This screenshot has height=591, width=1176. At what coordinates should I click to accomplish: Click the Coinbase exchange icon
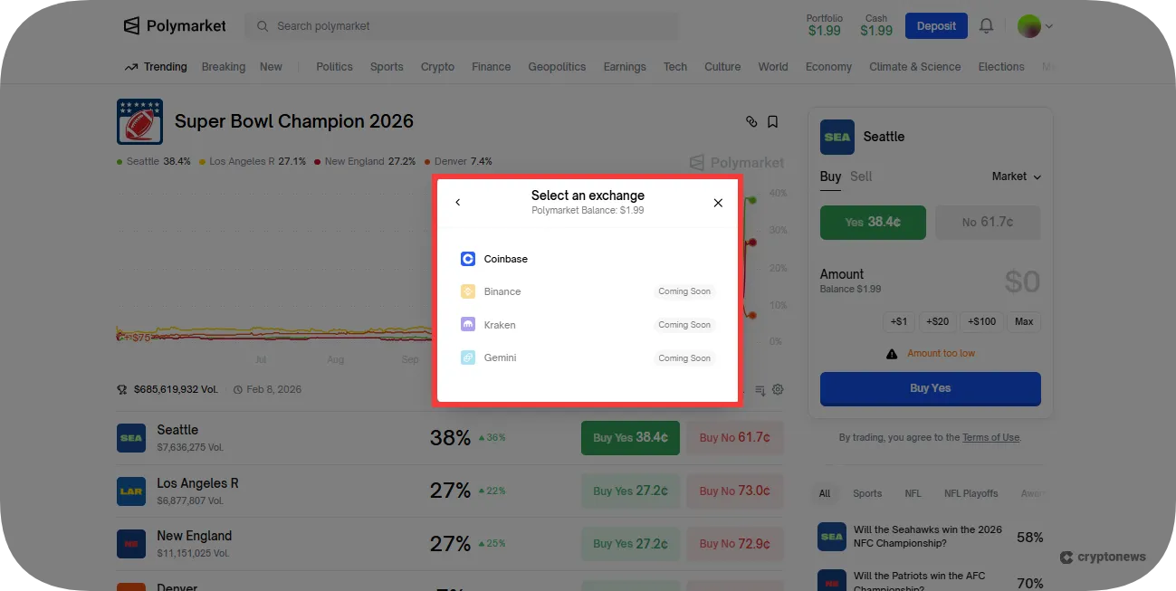(467, 259)
